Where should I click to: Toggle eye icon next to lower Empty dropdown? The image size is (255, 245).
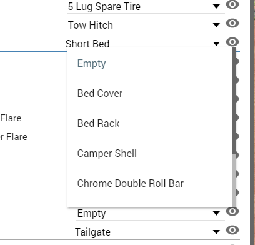coord(232,211)
